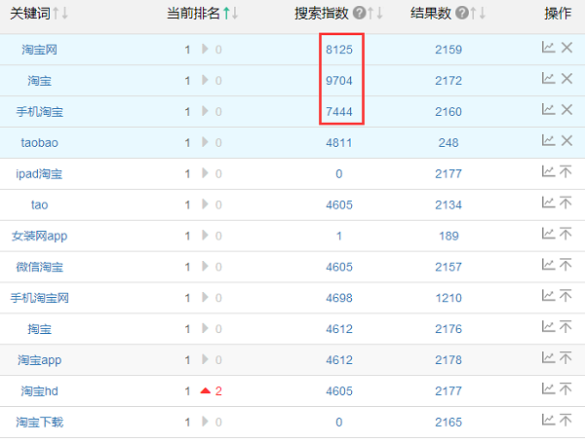
Task: Select 操作 column header
Action: [558, 14]
